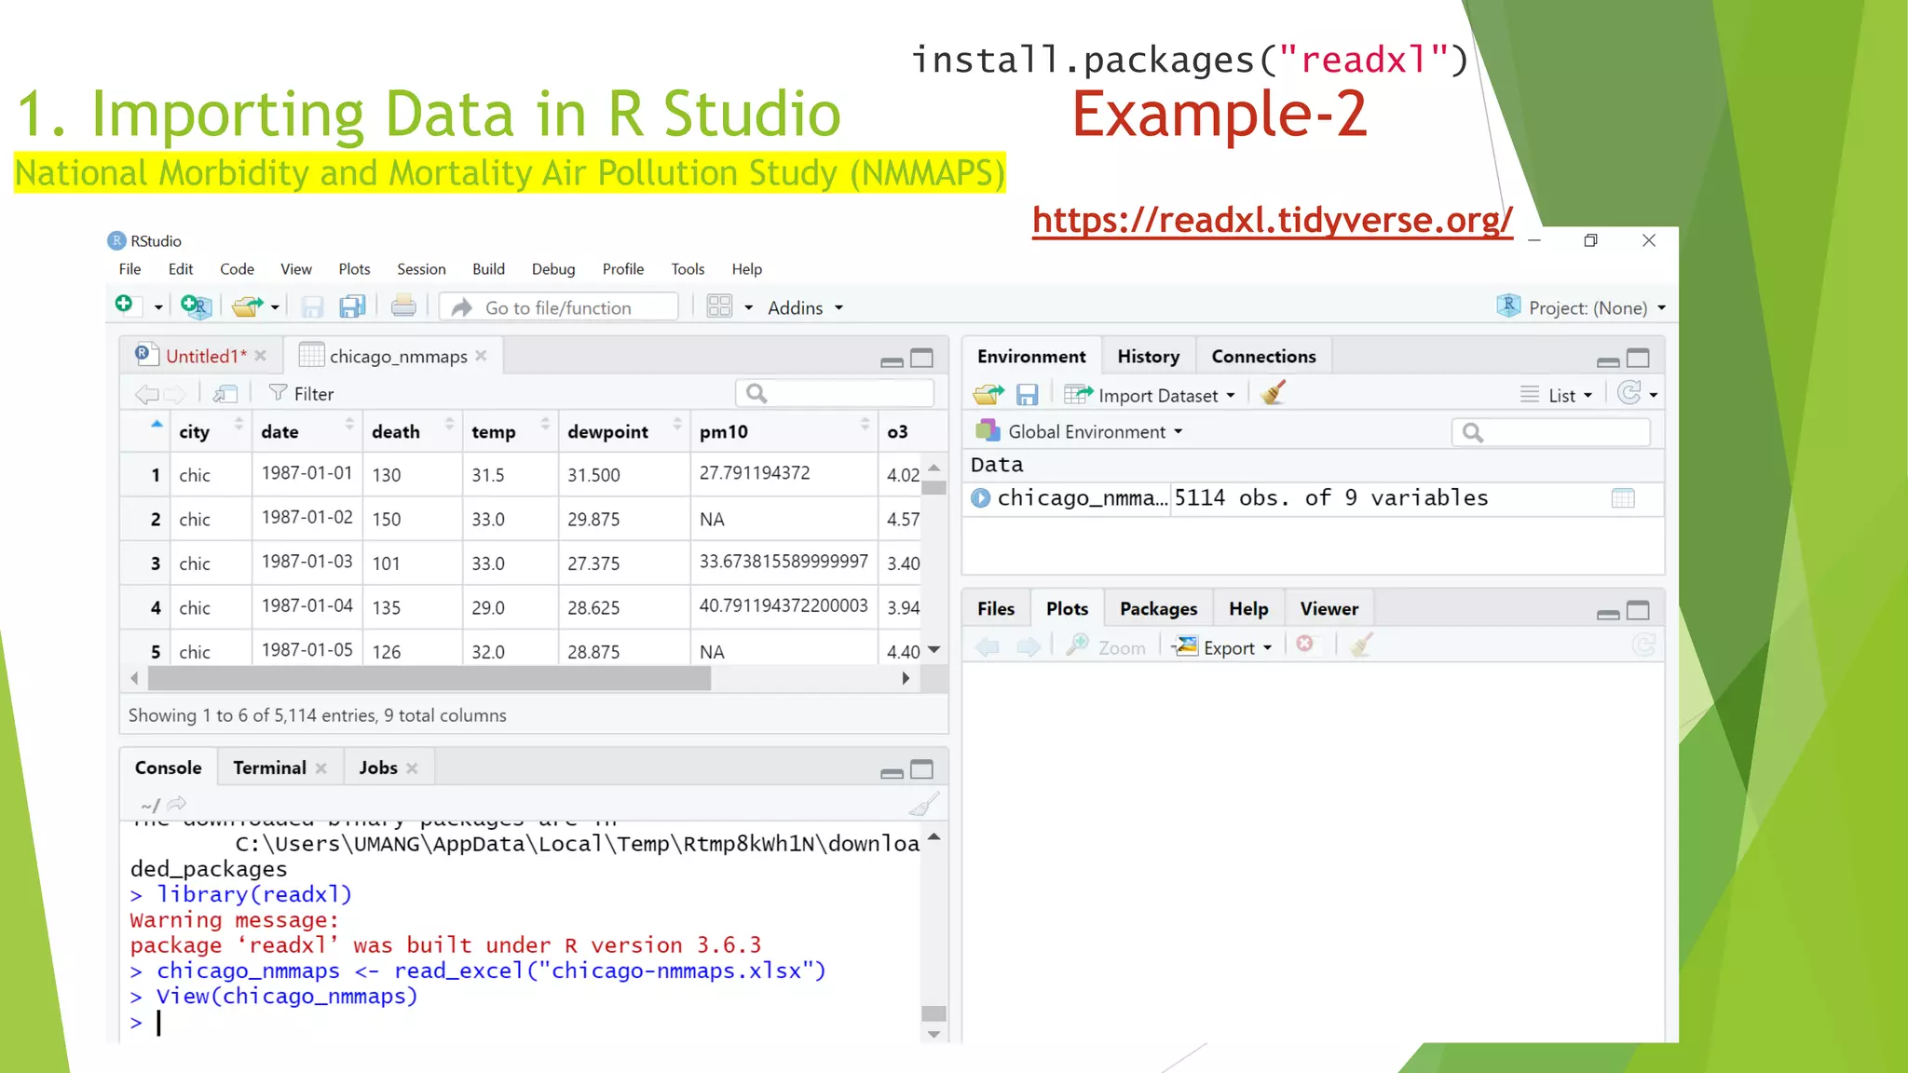Click the Save All documents icon
This screenshot has width=1908, height=1073.
(x=352, y=307)
